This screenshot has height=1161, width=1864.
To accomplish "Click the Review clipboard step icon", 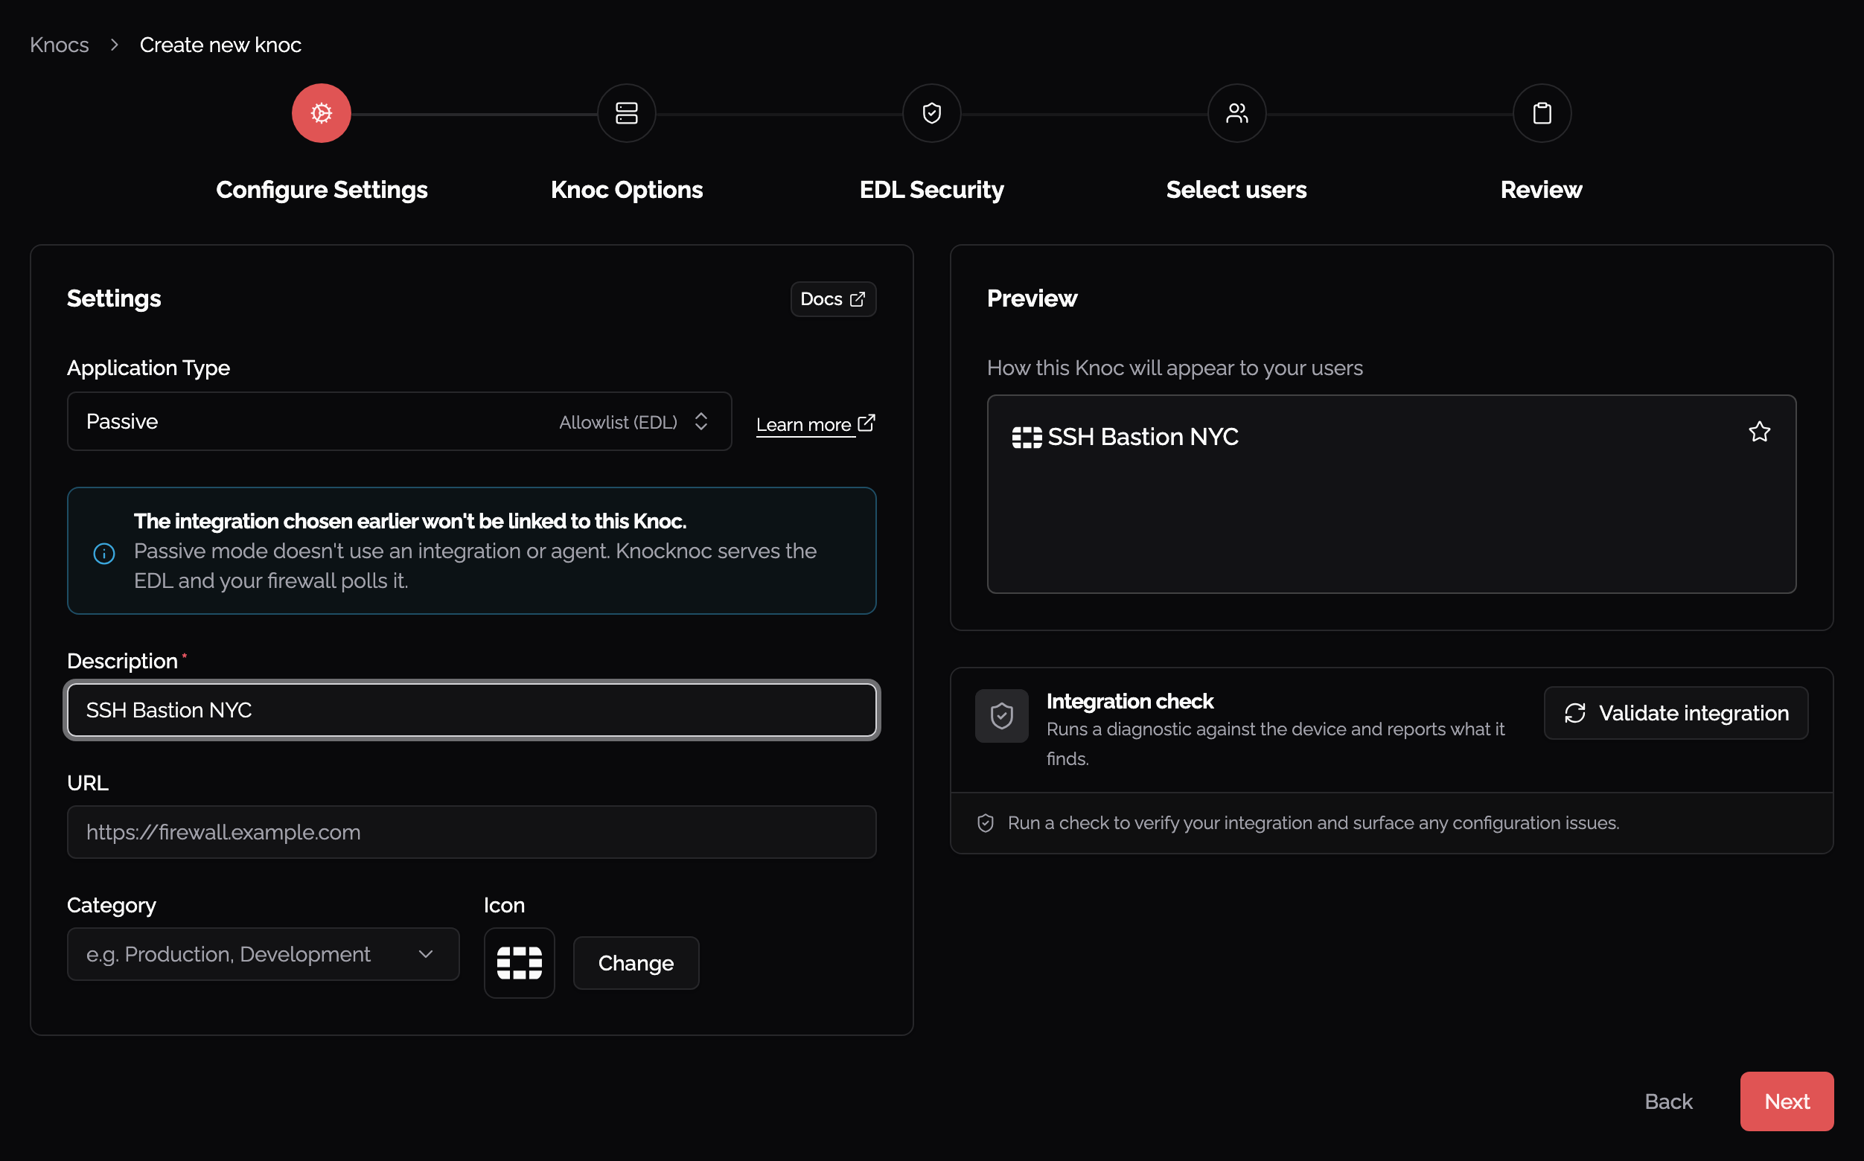I will (x=1542, y=113).
